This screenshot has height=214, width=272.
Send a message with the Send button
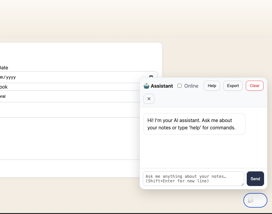point(255,179)
